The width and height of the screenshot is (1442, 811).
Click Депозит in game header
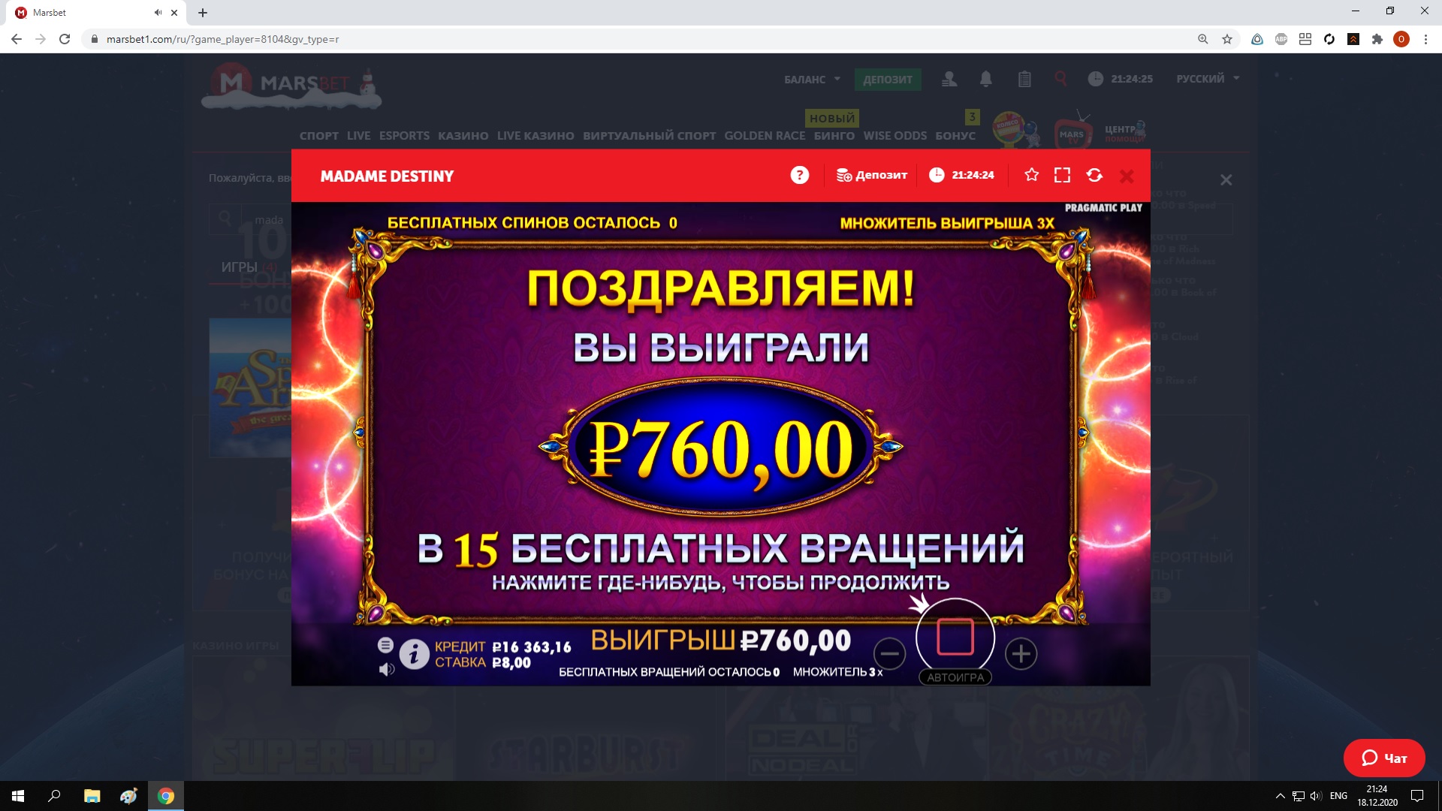tap(872, 175)
